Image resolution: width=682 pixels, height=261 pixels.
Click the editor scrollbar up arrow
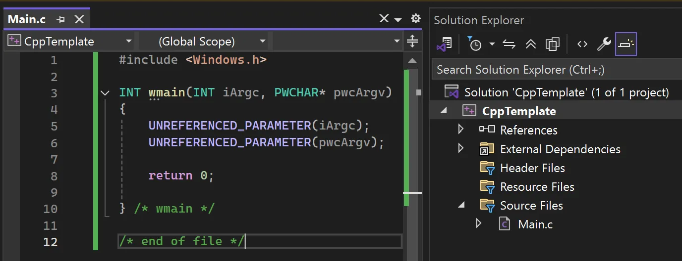click(x=412, y=61)
